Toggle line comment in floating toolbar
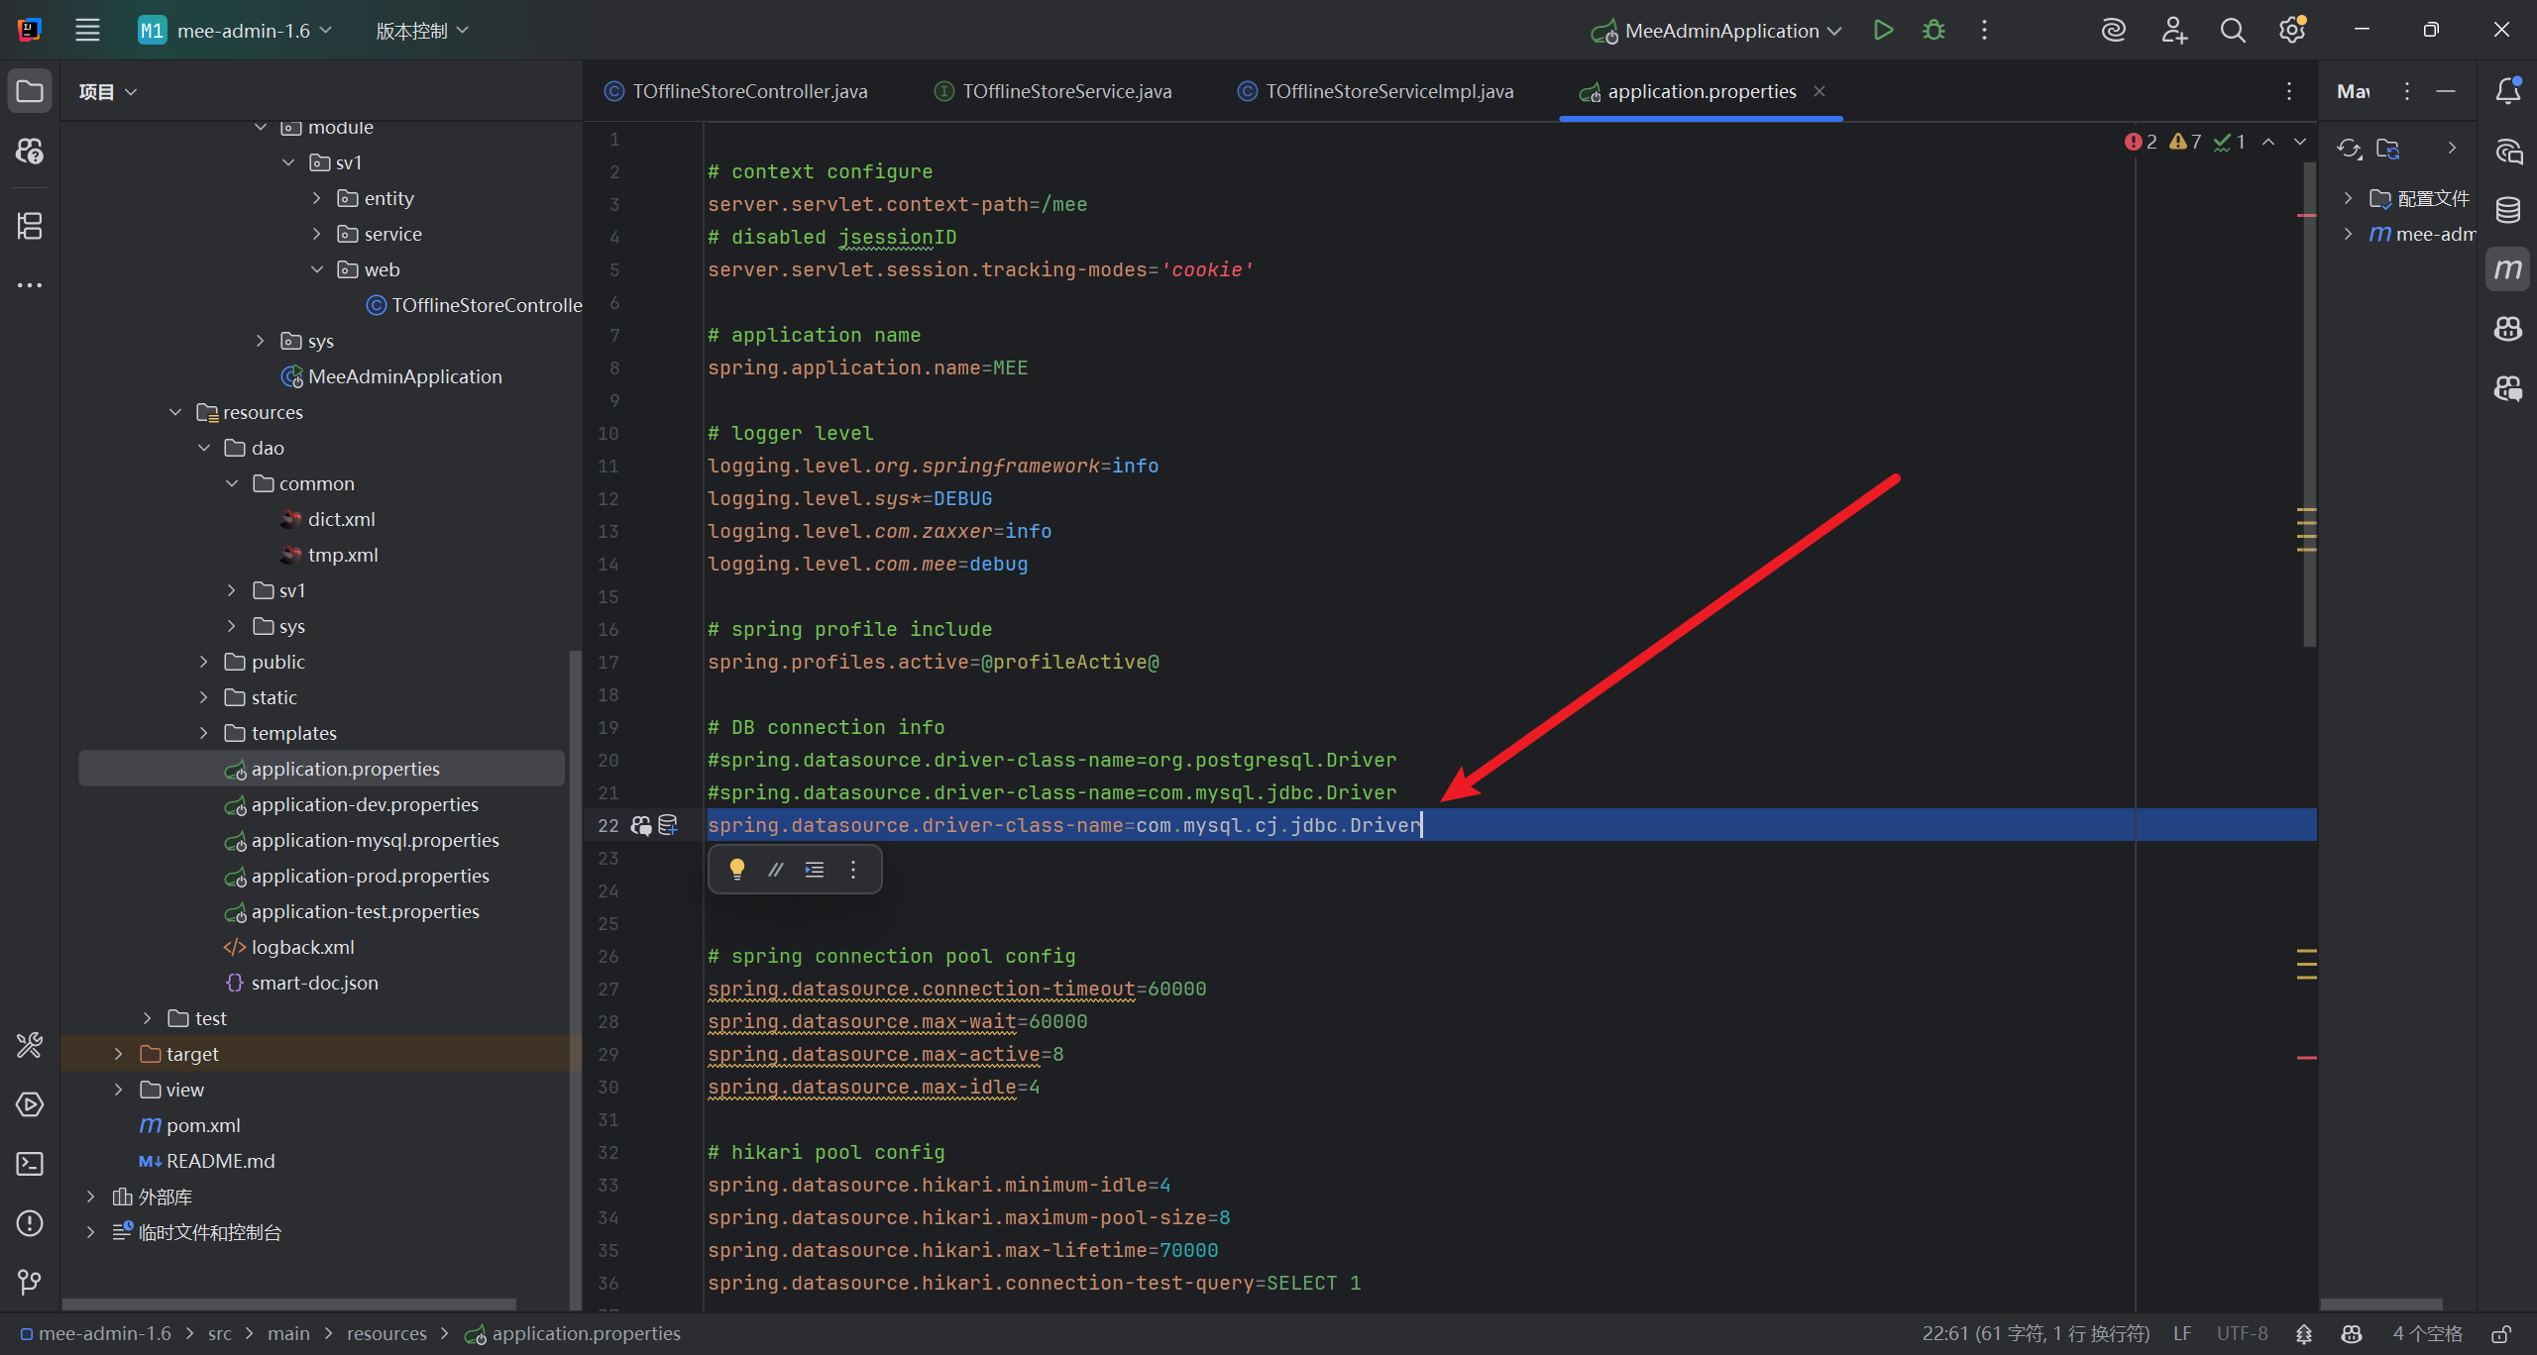The height and width of the screenshot is (1355, 2537). click(x=775, y=870)
